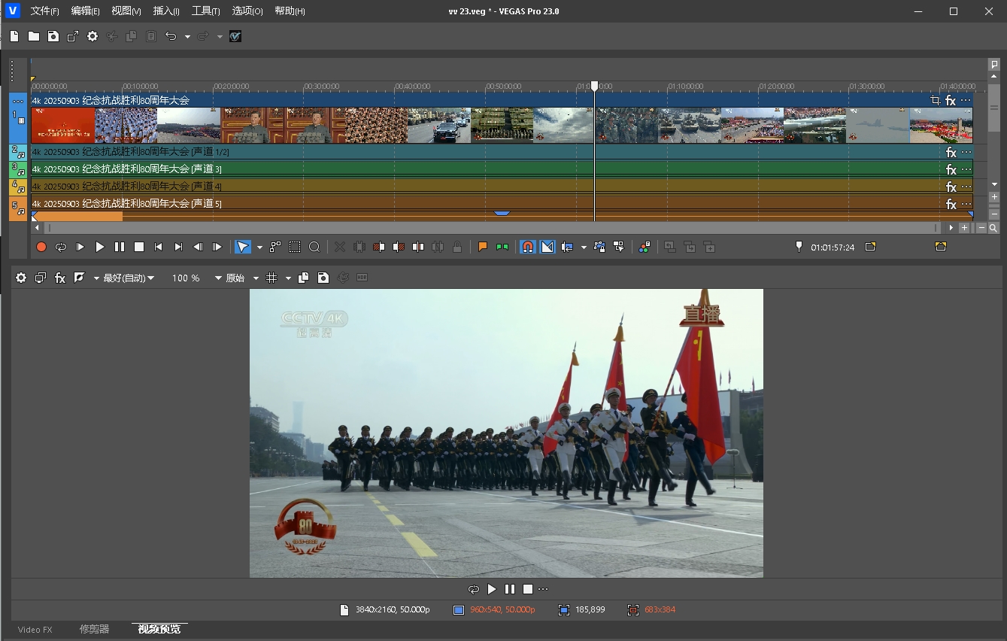Click the red Record button in transport bar

coord(41,247)
